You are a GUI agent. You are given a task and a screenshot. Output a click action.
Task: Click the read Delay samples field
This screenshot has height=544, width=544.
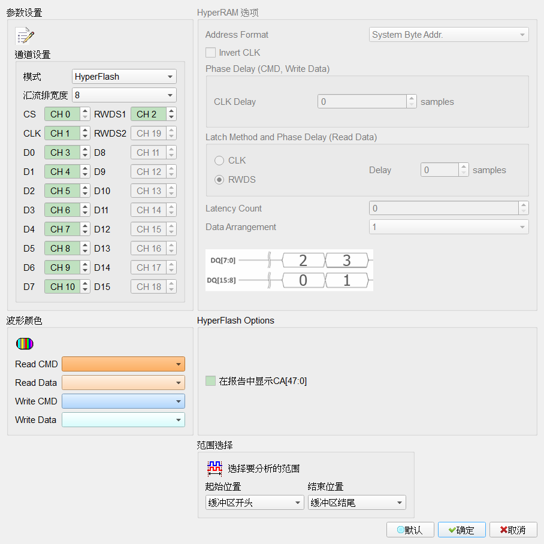point(440,170)
